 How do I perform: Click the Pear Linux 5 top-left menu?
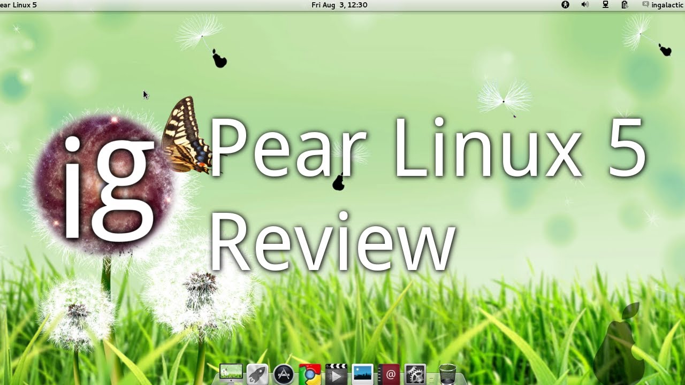coord(18,5)
